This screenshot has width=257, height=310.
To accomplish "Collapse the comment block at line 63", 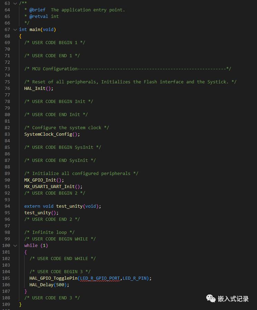I will coord(15,3).
